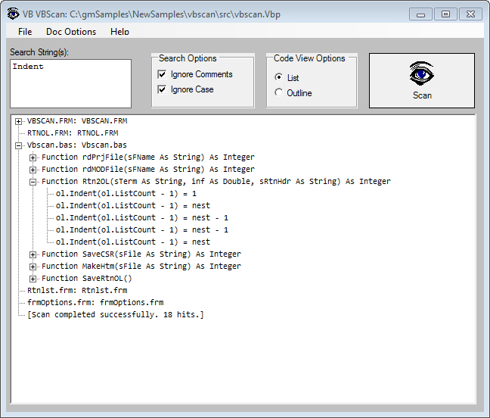Click in the Search String(s) text box
The width and height of the screenshot is (490, 418).
pyautogui.click(x=70, y=83)
